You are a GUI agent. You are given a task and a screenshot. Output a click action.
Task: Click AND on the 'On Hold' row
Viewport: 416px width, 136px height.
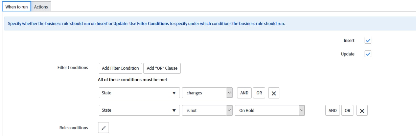pos(332,111)
